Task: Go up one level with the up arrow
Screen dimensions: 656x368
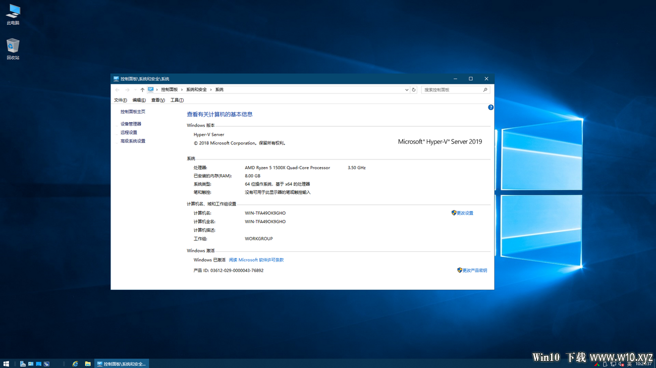Action: [142, 90]
